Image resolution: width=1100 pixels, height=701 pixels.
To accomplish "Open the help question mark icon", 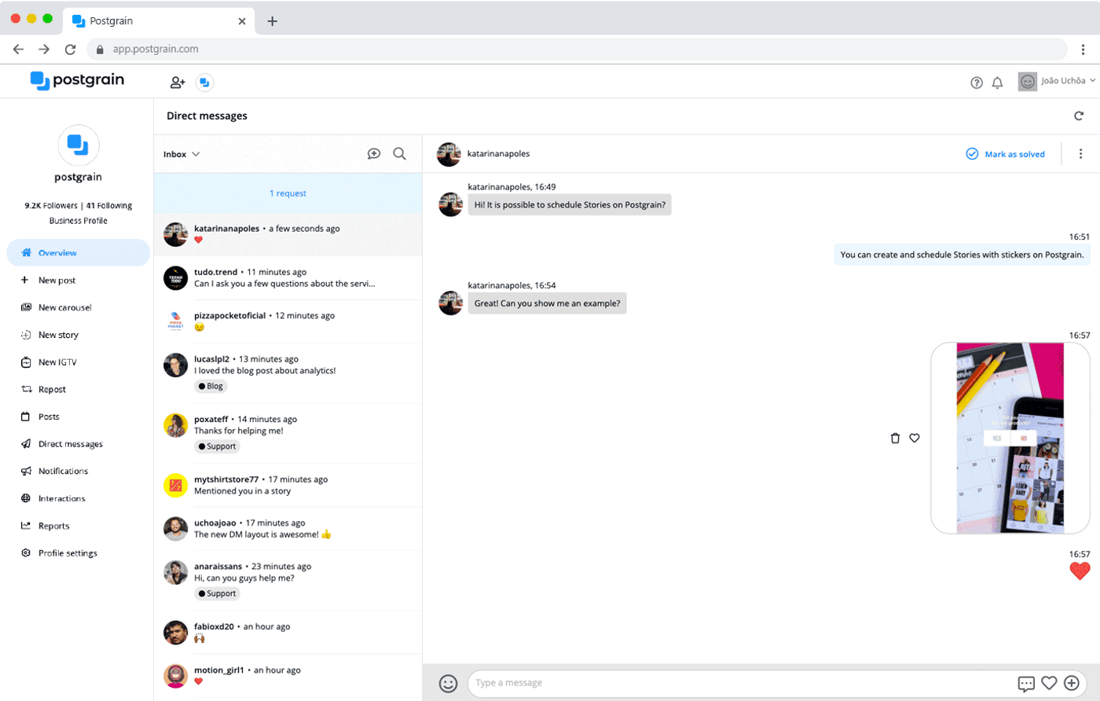I will coord(977,82).
